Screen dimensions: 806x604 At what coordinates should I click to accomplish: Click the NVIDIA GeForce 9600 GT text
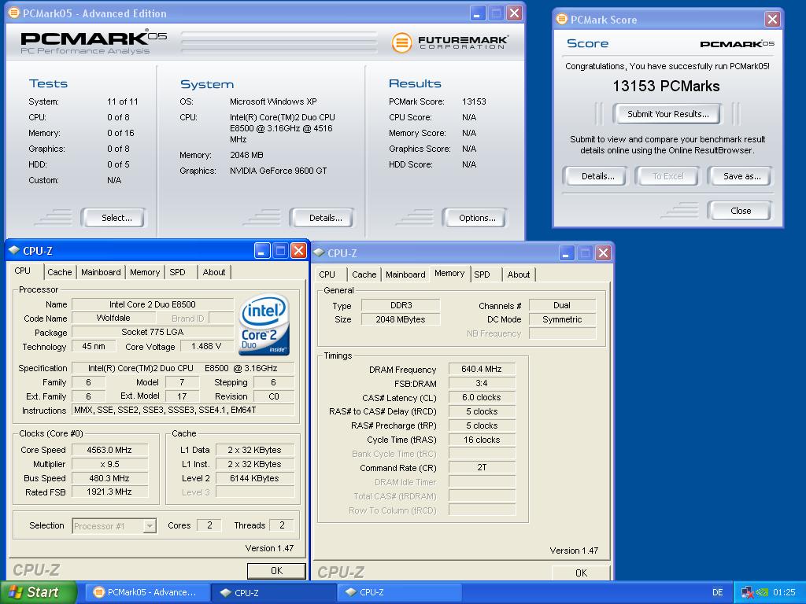(x=278, y=171)
